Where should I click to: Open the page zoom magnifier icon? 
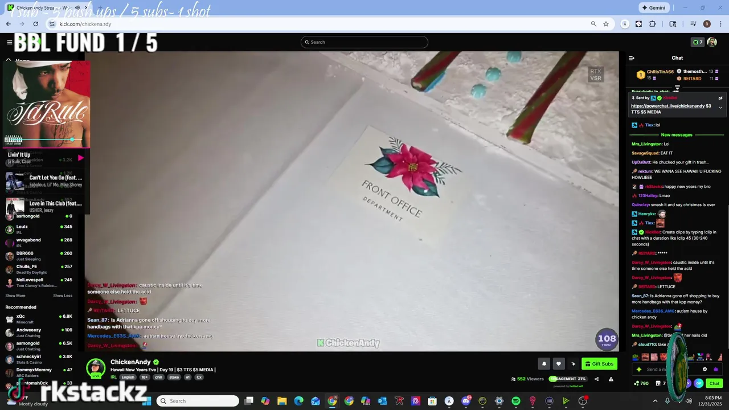coord(593,24)
